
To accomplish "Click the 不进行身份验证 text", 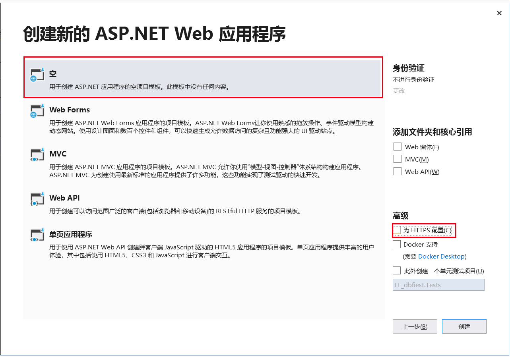I will [414, 79].
